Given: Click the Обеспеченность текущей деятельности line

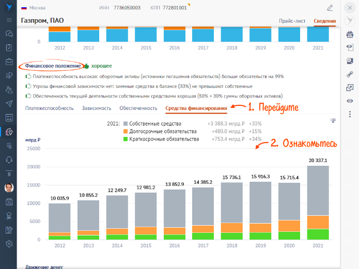Looking at the screenshot, I should (x=158, y=96).
